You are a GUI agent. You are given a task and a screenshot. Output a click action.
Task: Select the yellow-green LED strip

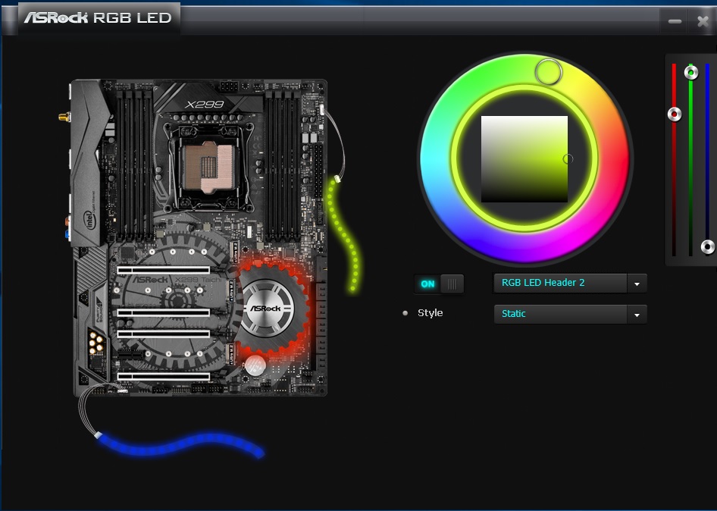[344, 236]
